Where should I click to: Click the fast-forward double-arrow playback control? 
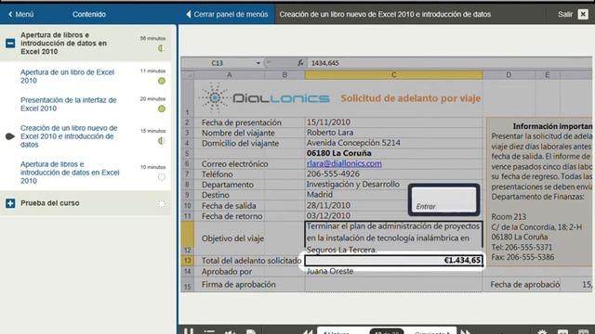click(466, 332)
